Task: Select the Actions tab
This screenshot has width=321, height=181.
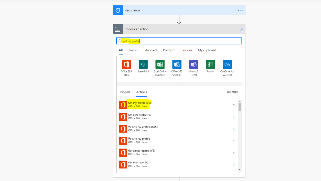Action: tap(141, 92)
